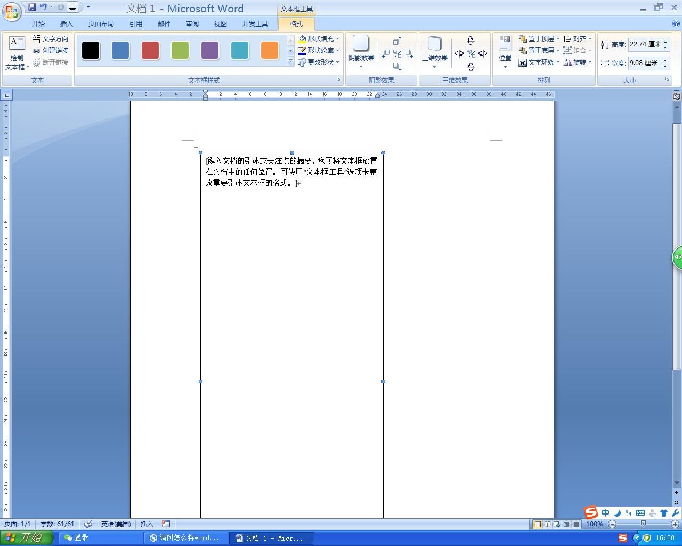Nudge shadow right
The height and width of the screenshot is (546, 682).
409,53
